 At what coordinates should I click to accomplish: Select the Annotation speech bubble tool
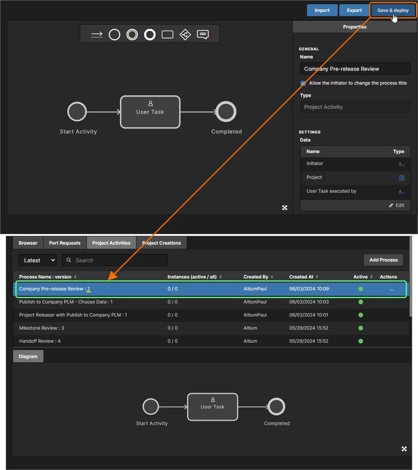coord(202,34)
